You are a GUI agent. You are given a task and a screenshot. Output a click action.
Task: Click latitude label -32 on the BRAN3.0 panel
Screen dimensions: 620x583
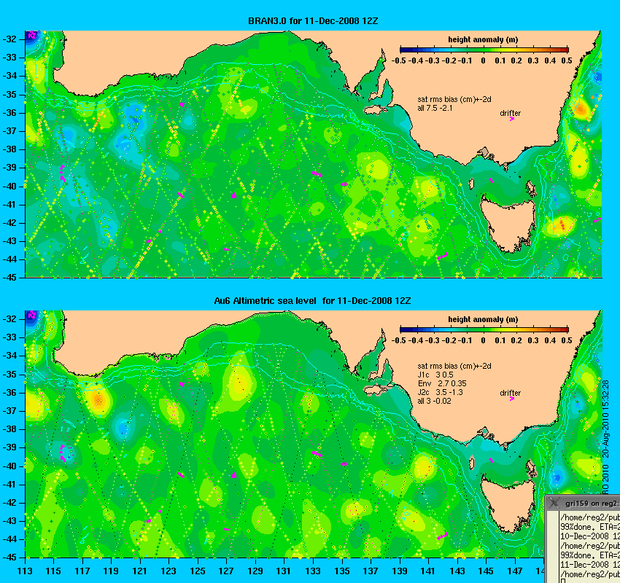click(x=10, y=39)
